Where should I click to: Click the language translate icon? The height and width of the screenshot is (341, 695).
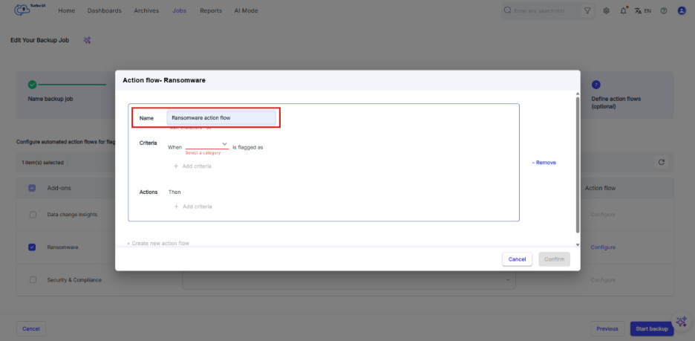point(638,11)
